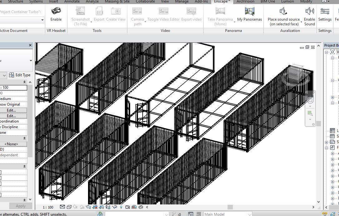Tick the first checkbox in Properties panel
Viewport: 339px width, 216px height.
click(0, 172)
